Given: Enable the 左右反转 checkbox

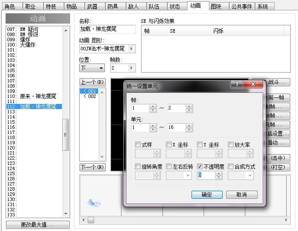Looking at the screenshot, I should (169, 167).
